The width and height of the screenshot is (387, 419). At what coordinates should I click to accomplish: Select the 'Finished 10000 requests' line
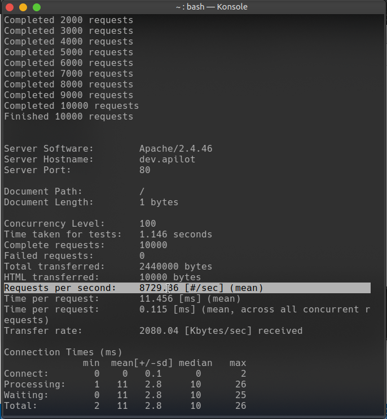coord(68,117)
